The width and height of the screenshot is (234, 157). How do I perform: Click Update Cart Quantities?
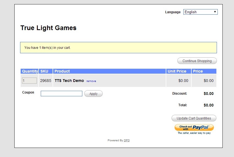pyautogui.click(x=194, y=118)
